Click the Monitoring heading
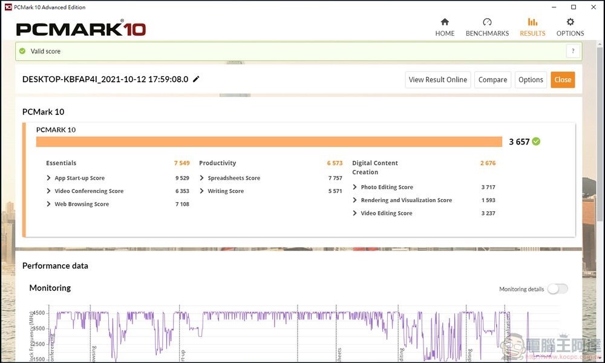Viewport: 605px width, 363px height. (50, 288)
